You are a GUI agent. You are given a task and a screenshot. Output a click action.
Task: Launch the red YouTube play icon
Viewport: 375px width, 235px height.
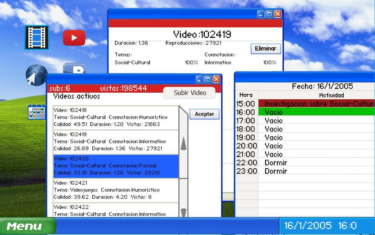point(74,38)
